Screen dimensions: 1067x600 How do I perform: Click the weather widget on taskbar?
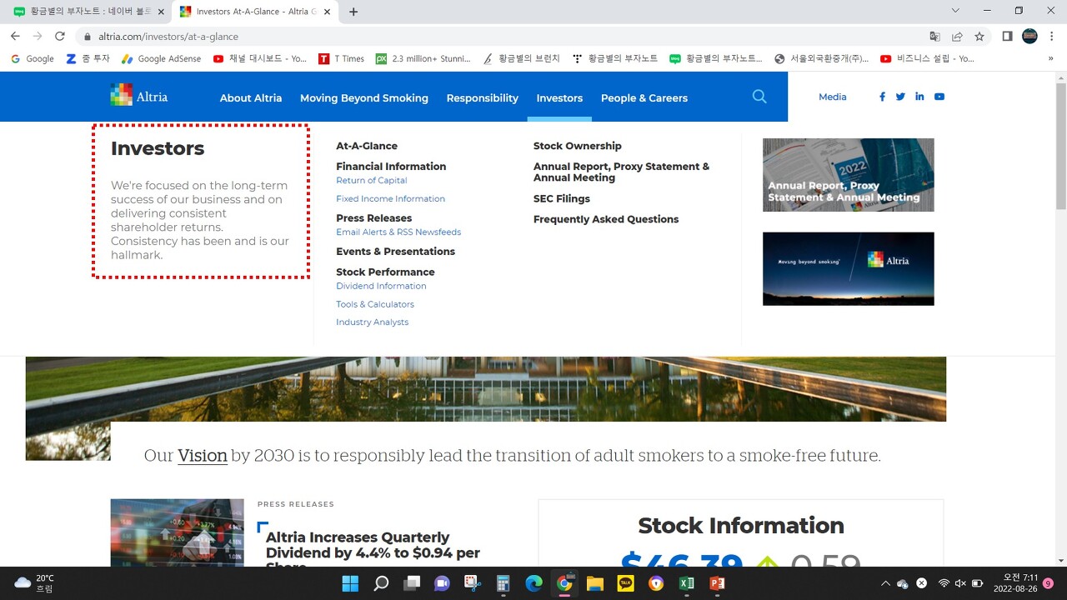35,583
